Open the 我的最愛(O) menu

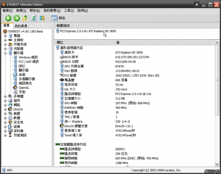point(52,11)
